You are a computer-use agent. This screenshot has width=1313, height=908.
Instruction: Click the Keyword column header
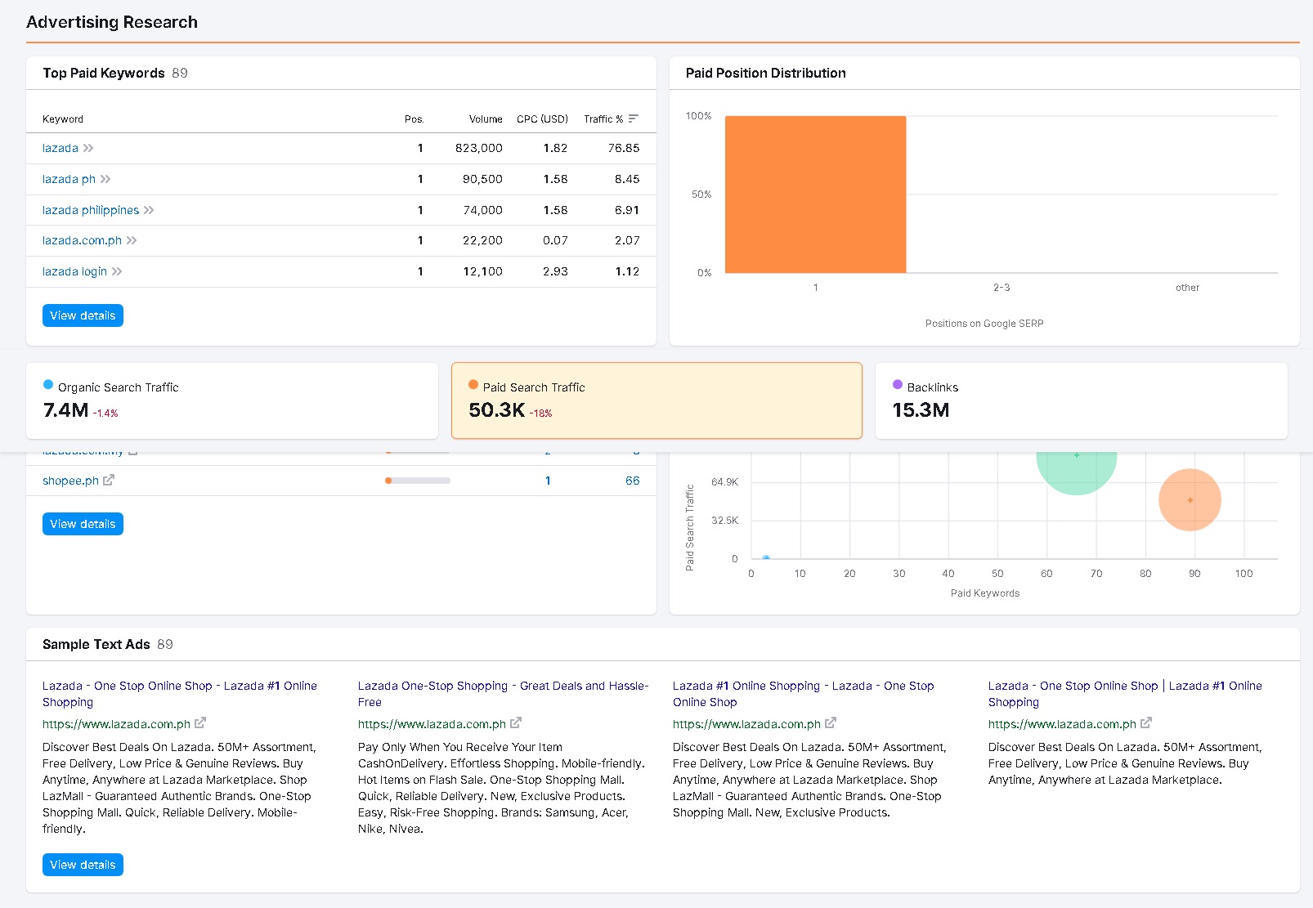pyautogui.click(x=63, y=119)
